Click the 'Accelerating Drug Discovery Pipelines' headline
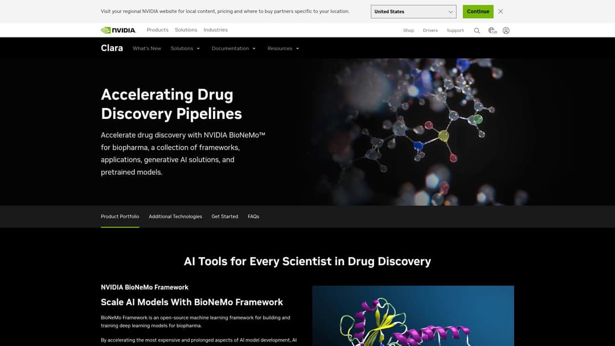615x346 pixels. [171, 104]
